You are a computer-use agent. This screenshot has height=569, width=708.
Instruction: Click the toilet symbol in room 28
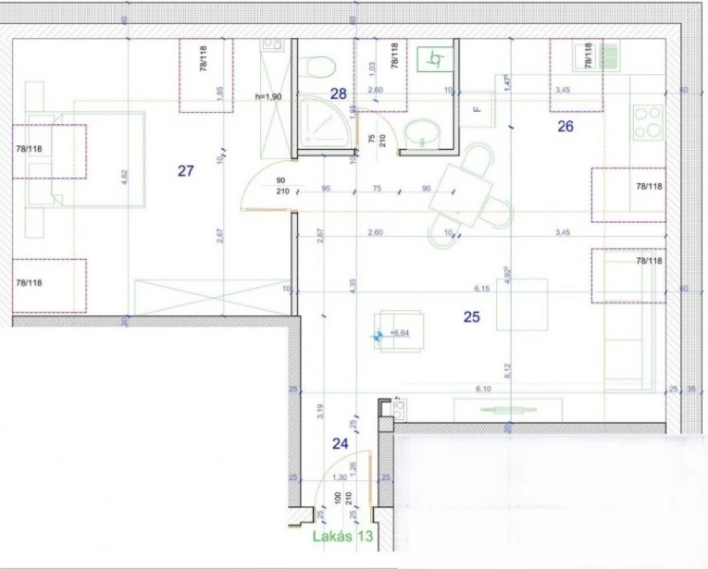tap(319, 67)
